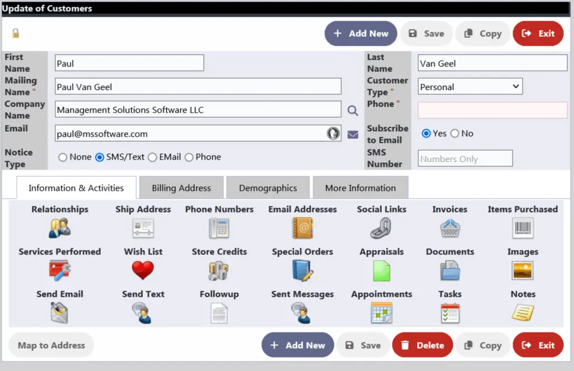Choose Phone as the notice type
This screenshot has width=574, height=371.
tap(188, 157)
